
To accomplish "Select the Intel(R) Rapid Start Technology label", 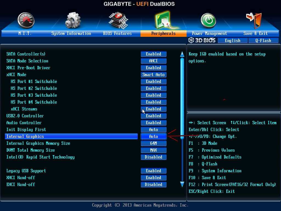I will pyautogui.click(x=41, y=157).
